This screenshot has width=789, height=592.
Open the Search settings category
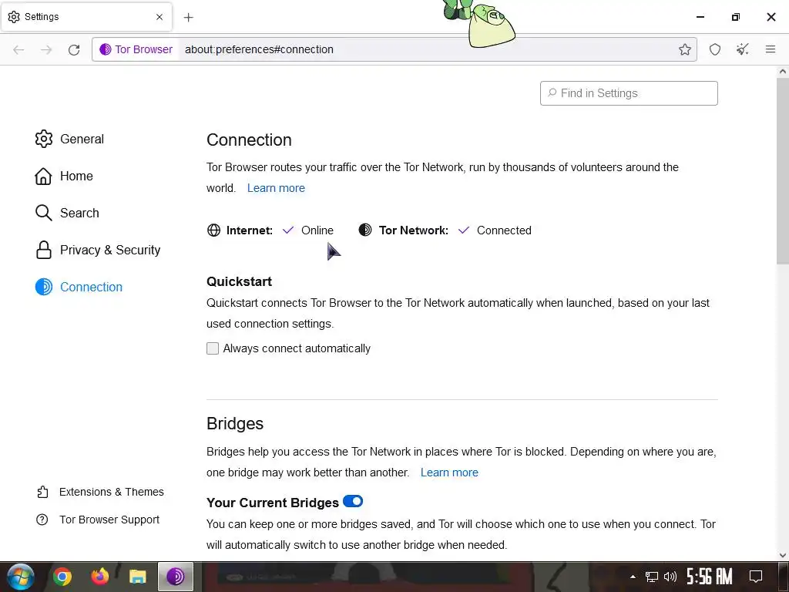click(67, 213)
